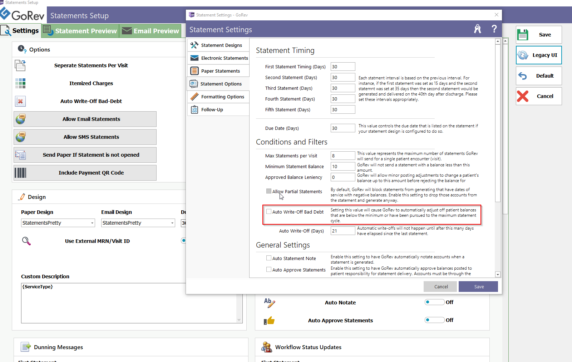Click the dialog's gray Cancel button

click(x=440, y=287)
